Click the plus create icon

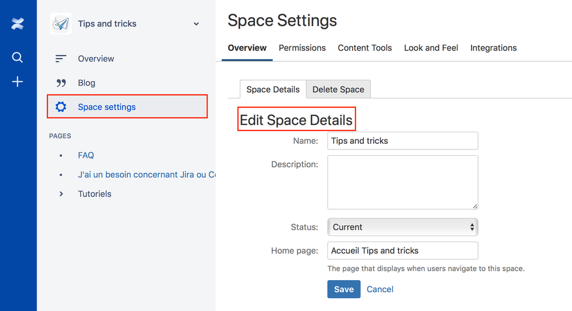[18, 82]
